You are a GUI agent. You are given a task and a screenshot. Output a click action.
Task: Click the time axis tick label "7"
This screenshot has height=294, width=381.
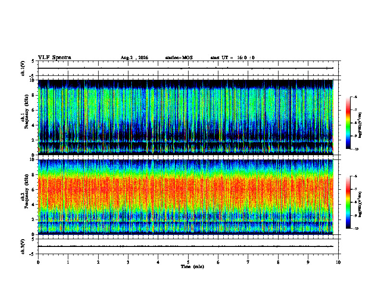(248, 262)
